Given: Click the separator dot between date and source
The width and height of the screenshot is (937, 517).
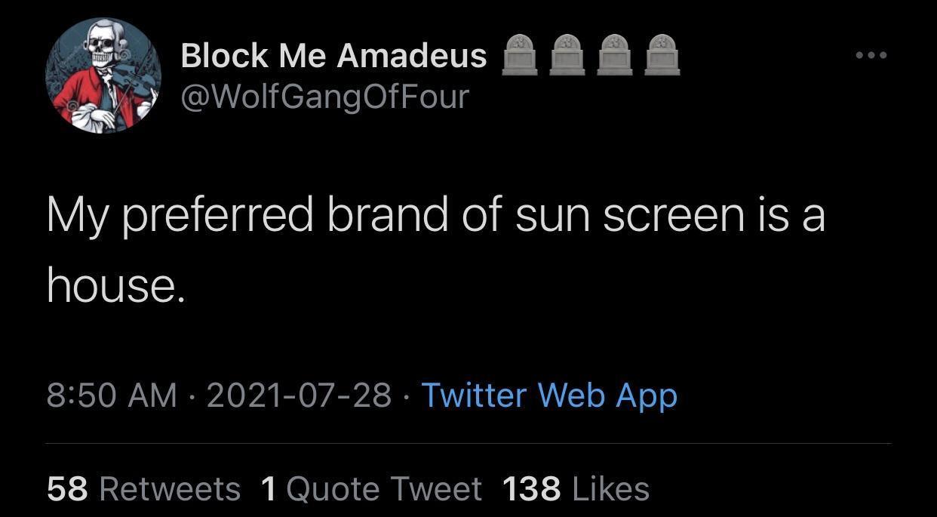Looking at the screenshot, I should (x=408, y=395).
